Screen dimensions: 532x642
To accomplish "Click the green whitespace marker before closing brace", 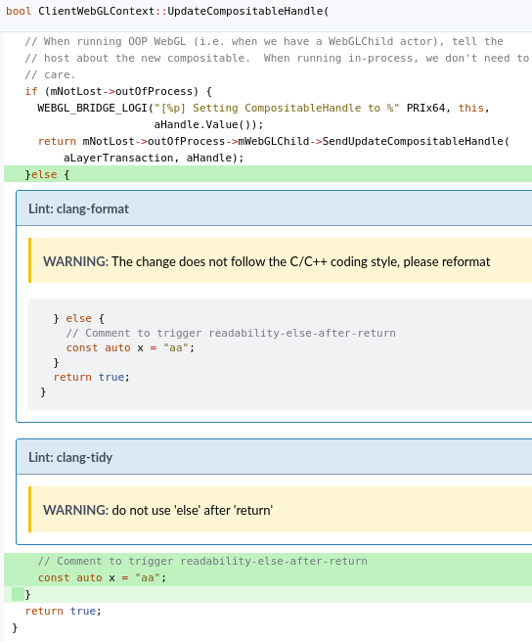I will tap(18, 594).
